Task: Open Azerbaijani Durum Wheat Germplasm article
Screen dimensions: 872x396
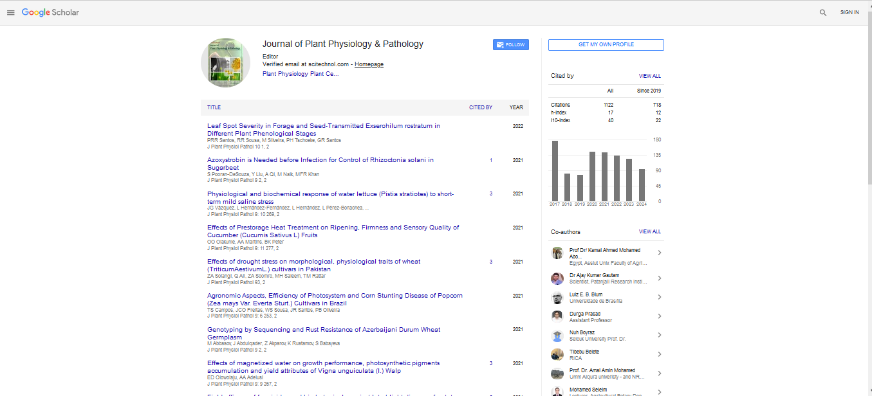Action: click(x=324, y=334)
